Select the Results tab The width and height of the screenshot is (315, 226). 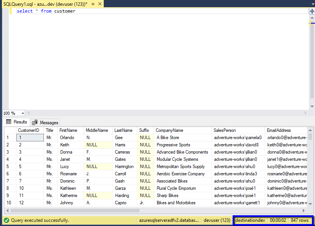point(20,122)
